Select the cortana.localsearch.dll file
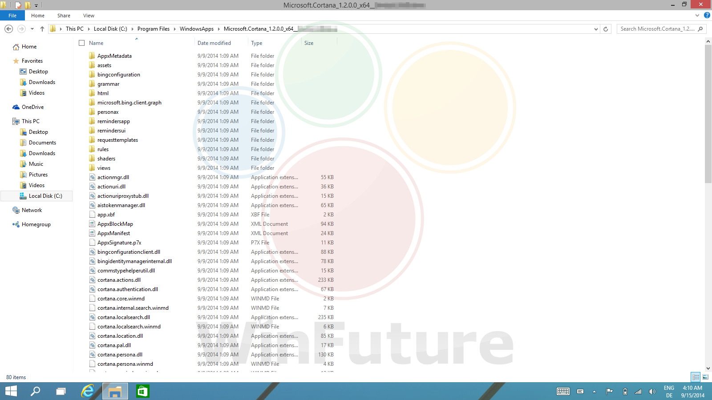This screenshot has width=712, height=400. click(x=124, y=317)
